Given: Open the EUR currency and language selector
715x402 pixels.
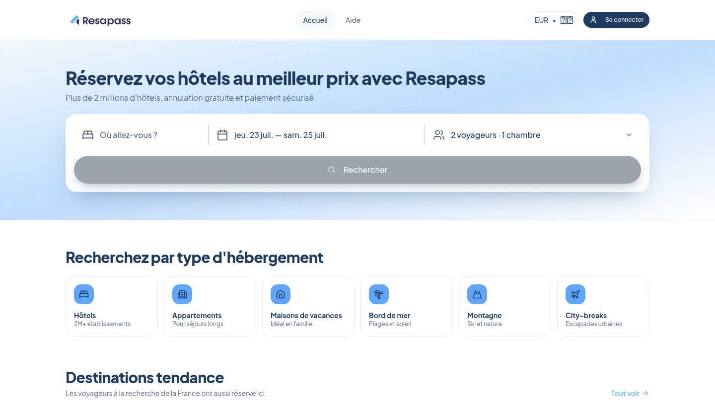Looking at the screenshot, I should pyautogui.click(x=554, y=20).
